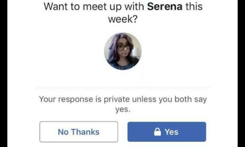The height and width of the screenshot is (147, 245).
Task: Click the white 'Yes' label text
Action: coord(171,132)
